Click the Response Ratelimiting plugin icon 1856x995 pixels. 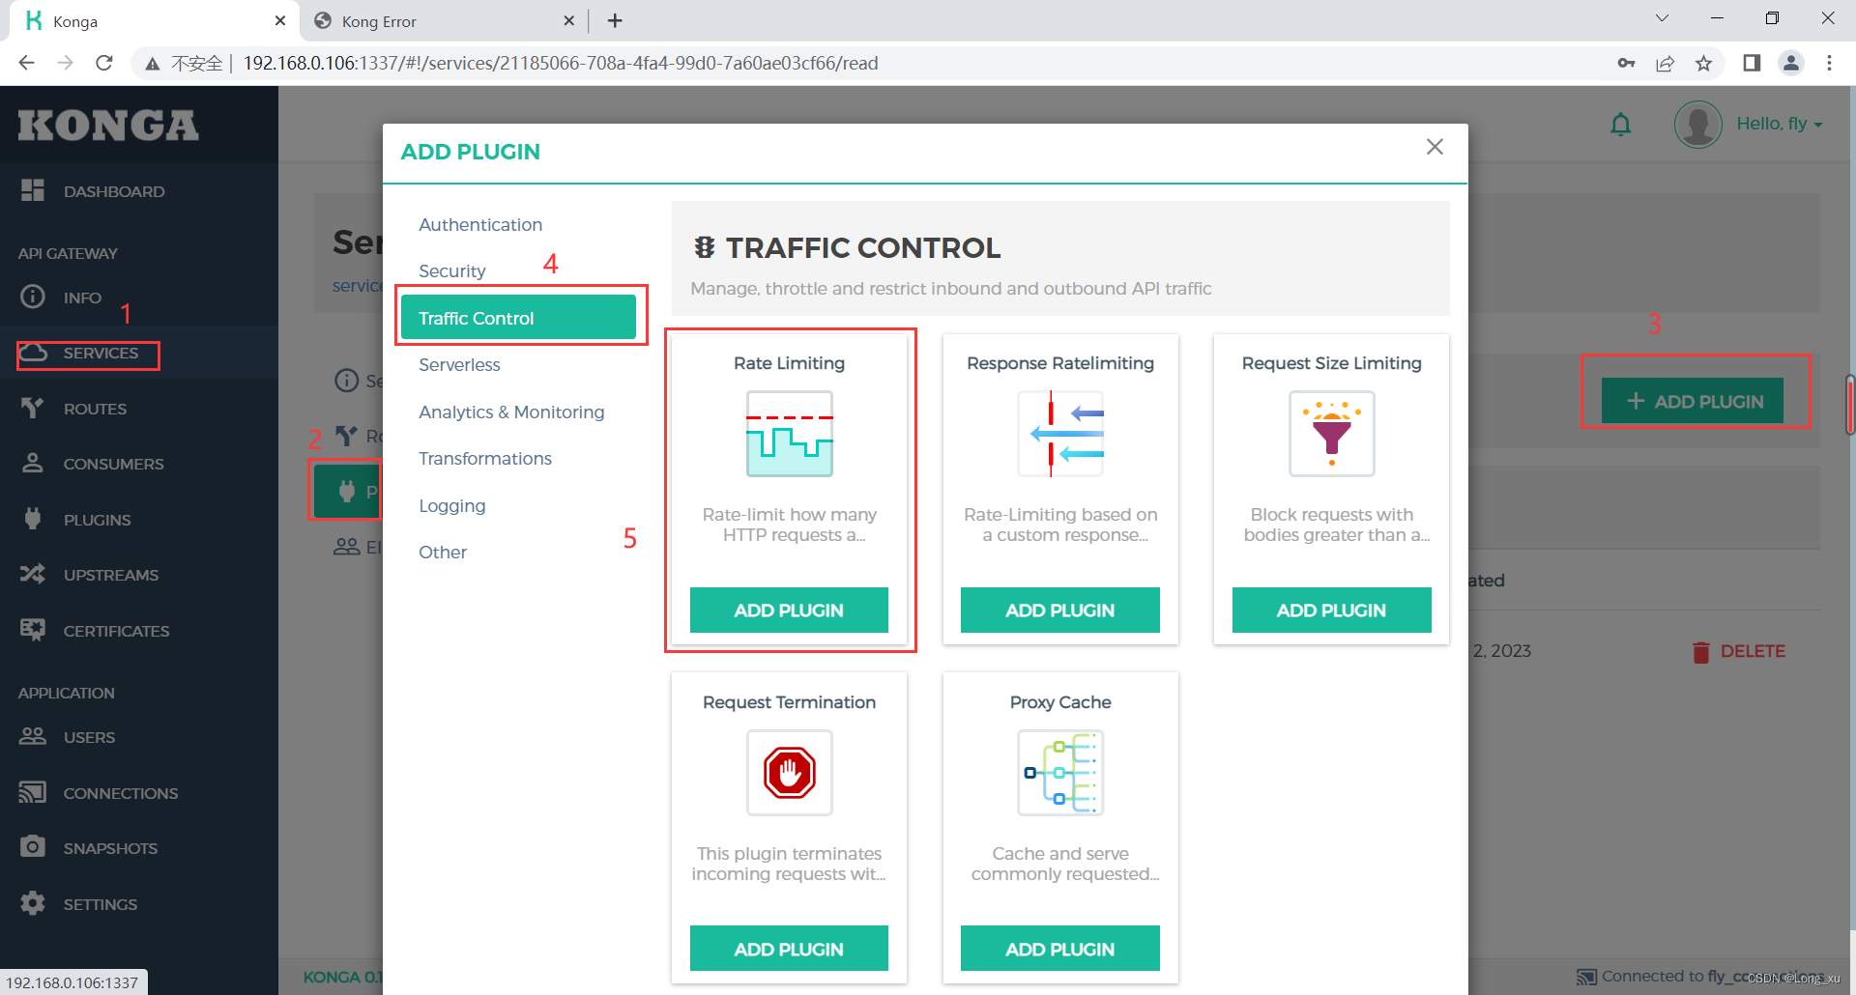click(x=1060, y=434)
